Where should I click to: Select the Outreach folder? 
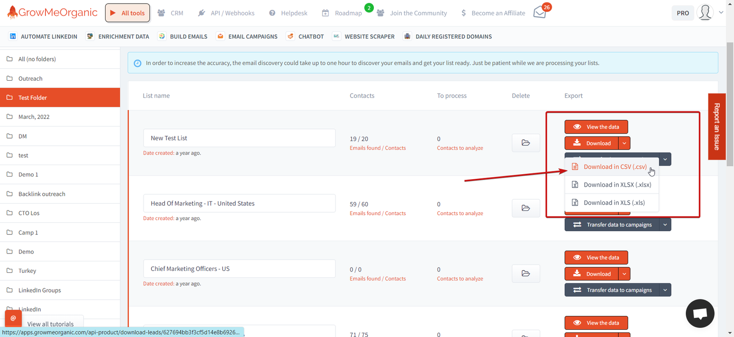point(60,78)
